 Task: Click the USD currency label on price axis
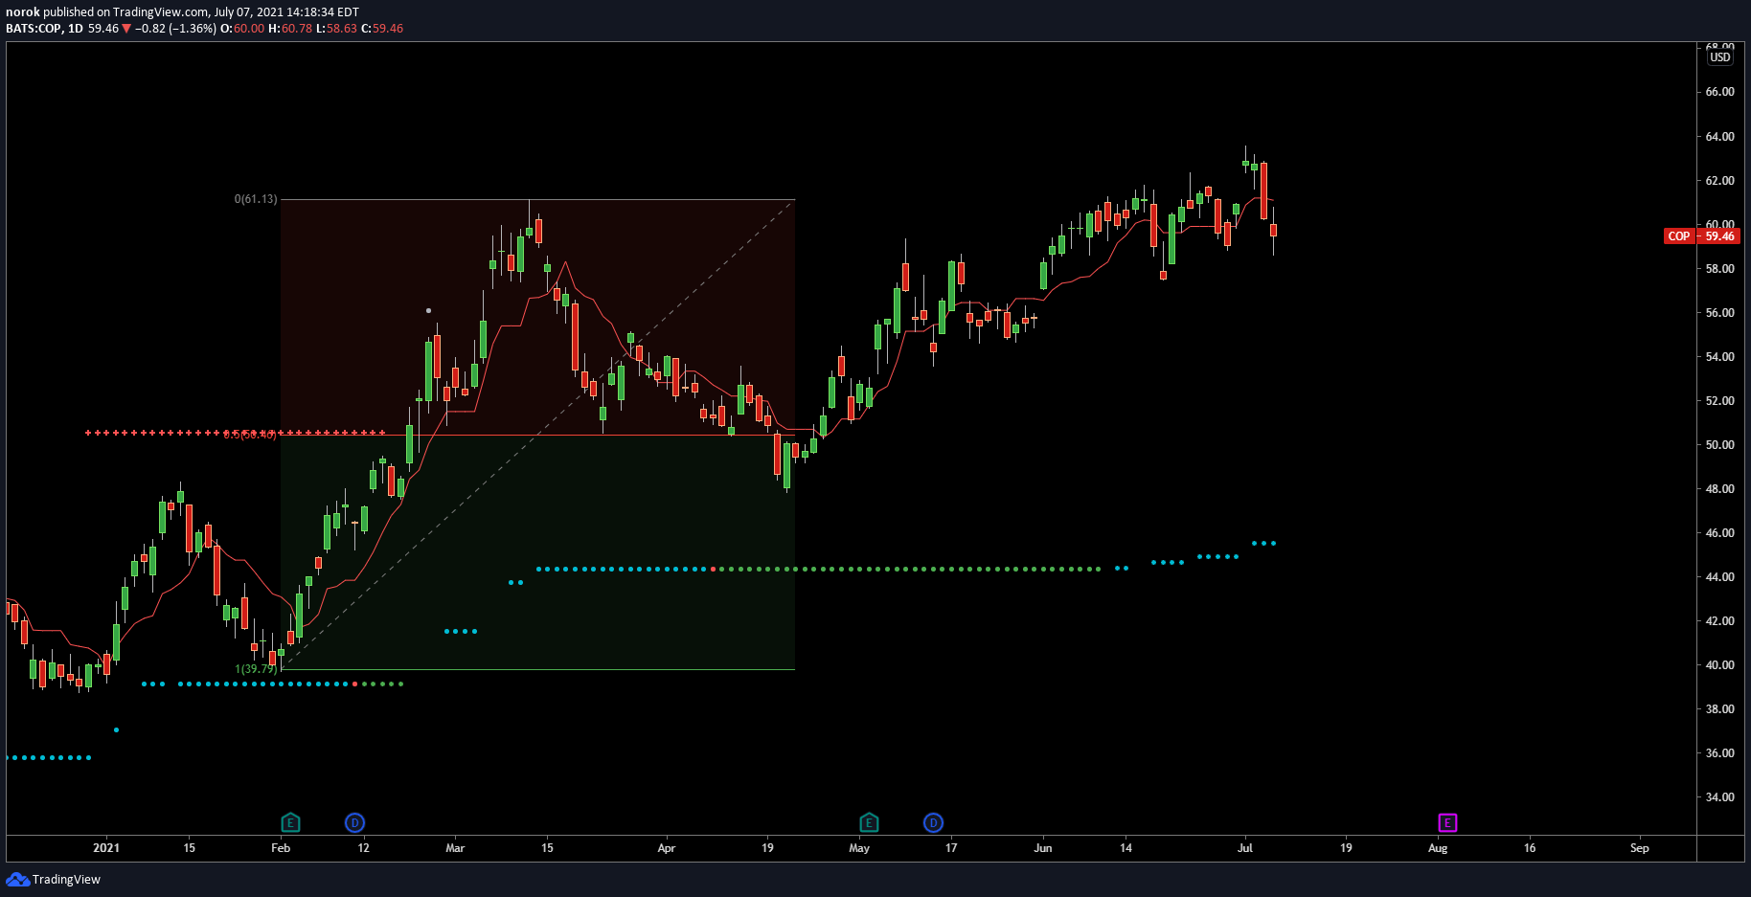(1720, 57)
